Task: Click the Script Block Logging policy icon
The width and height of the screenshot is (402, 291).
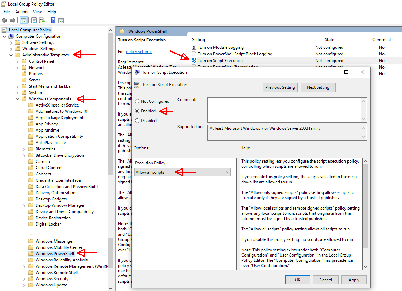Action: 194,54
